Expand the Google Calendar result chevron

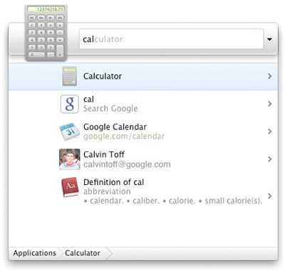269,131
